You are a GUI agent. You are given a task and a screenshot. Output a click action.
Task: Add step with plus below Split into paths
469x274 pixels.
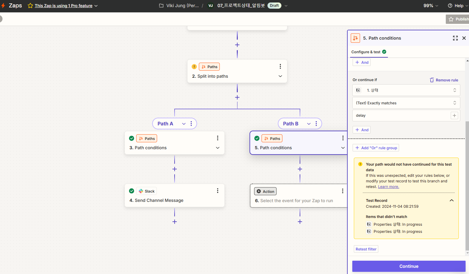[x=237, y=97]
